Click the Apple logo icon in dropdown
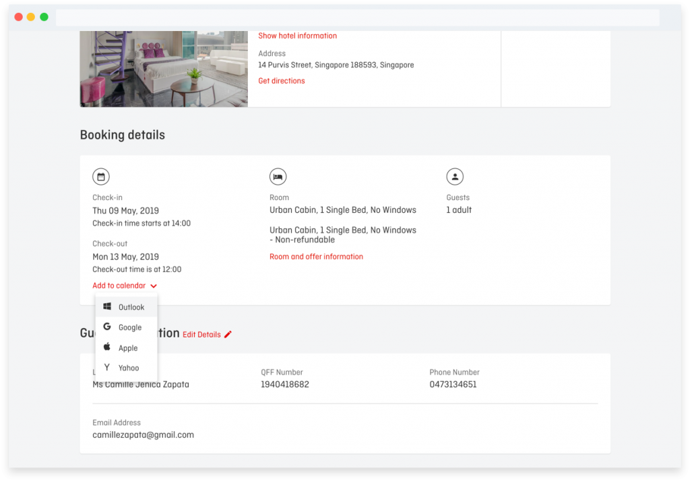Screen dimensions: 690x481 (107, 347)
